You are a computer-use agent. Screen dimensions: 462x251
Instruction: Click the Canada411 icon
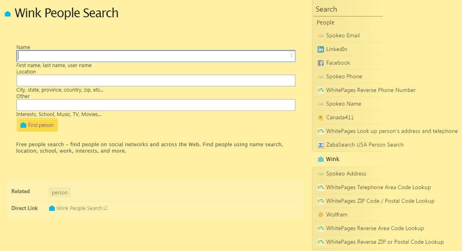pyautogui.click(x=320, y=118)
